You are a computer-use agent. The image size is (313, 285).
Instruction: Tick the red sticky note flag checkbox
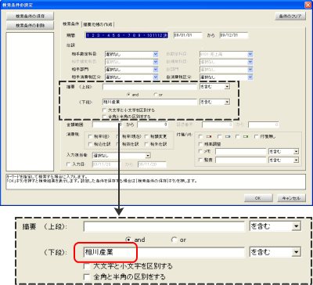click(x=200, y=136)
